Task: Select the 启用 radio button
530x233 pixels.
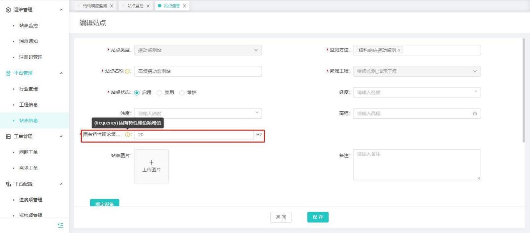Action: (x=137, y=93)
